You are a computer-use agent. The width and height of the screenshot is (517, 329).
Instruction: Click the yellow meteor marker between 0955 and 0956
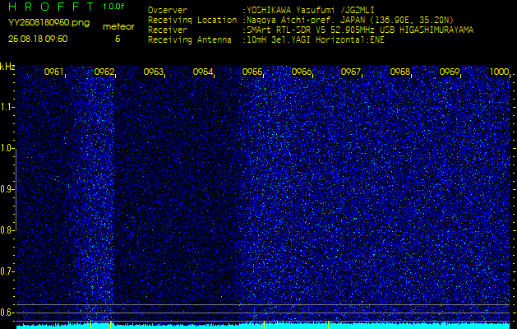(277, 324)
